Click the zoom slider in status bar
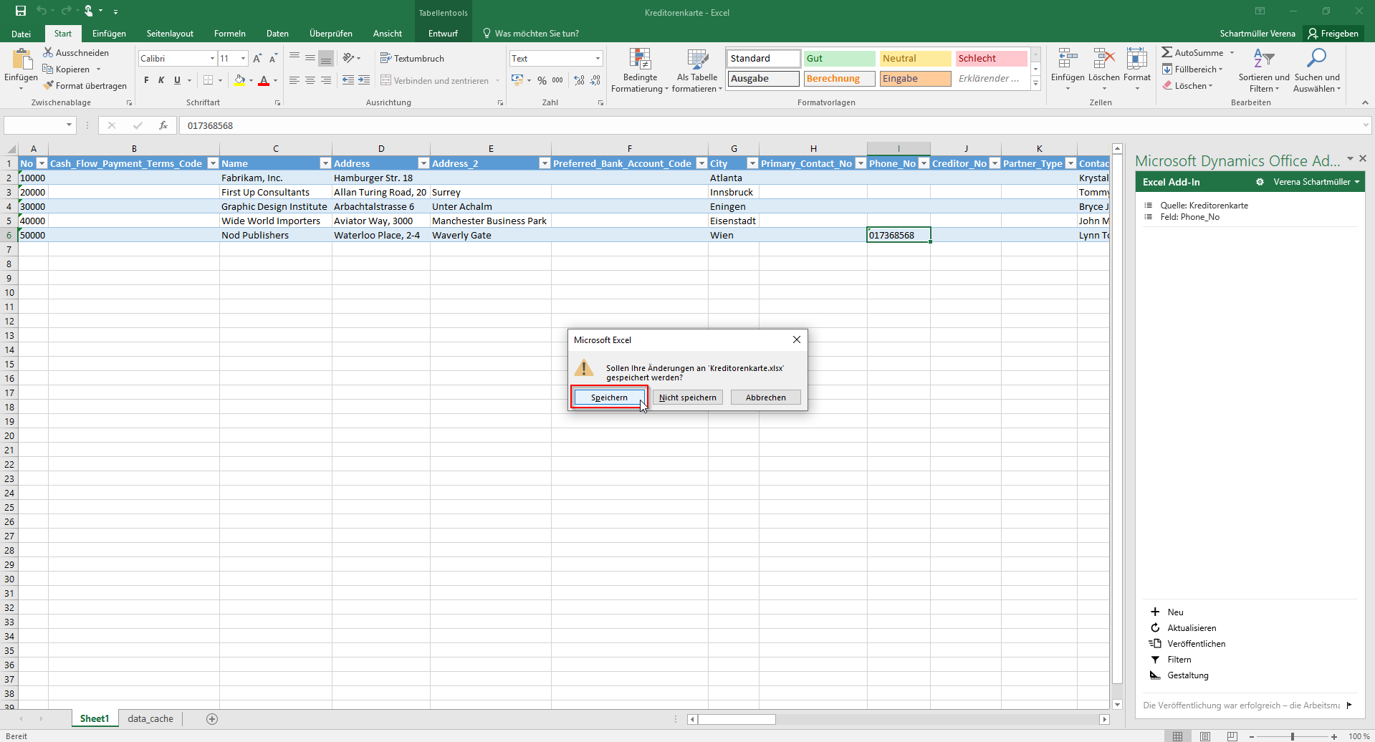 (1293, 736)
